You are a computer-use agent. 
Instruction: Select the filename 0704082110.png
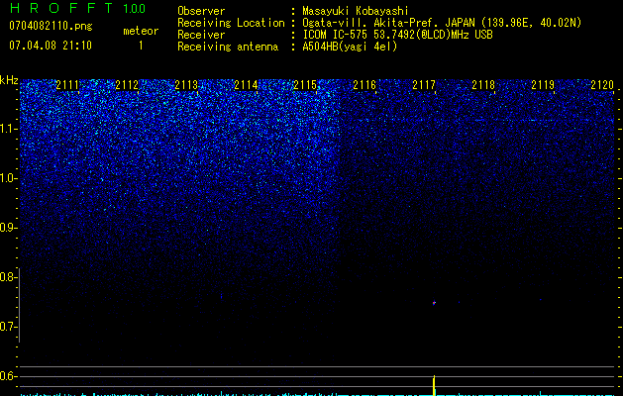(x=51, y=26)
